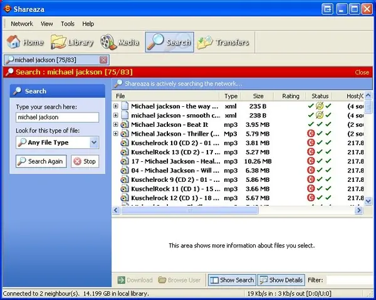376x300 pixels.
Task: Click the Browse User button
Action: point(179,280)
